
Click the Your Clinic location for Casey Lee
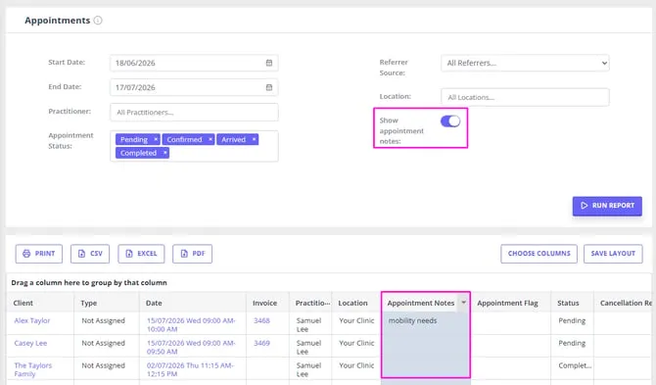[x=356, y=343]
